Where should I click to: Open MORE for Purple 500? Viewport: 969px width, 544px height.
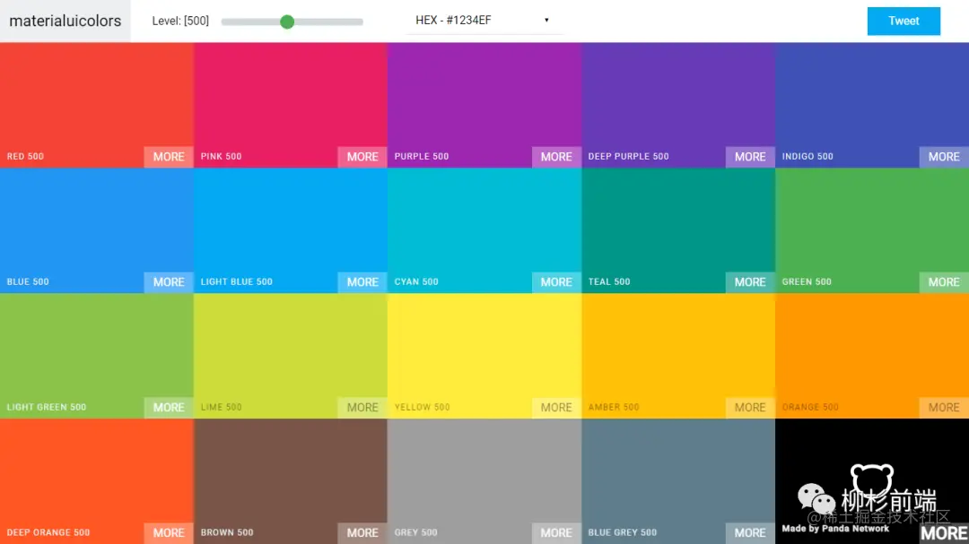coord(556,157)
